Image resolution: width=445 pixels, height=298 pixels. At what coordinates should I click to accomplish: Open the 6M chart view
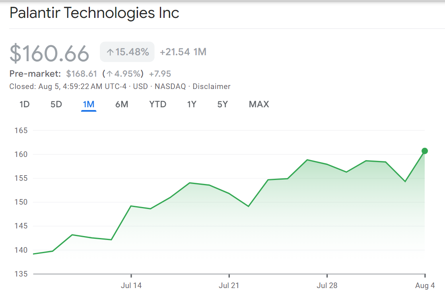click(x=122, y=104)
